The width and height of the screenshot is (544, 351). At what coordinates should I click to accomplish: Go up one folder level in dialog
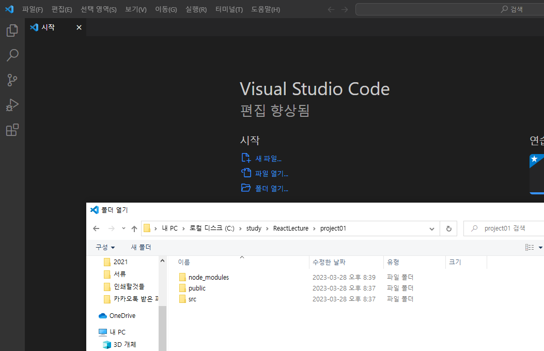coord(134,228)
